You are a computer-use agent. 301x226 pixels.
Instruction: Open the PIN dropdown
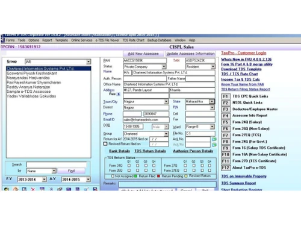pos(212,108)
